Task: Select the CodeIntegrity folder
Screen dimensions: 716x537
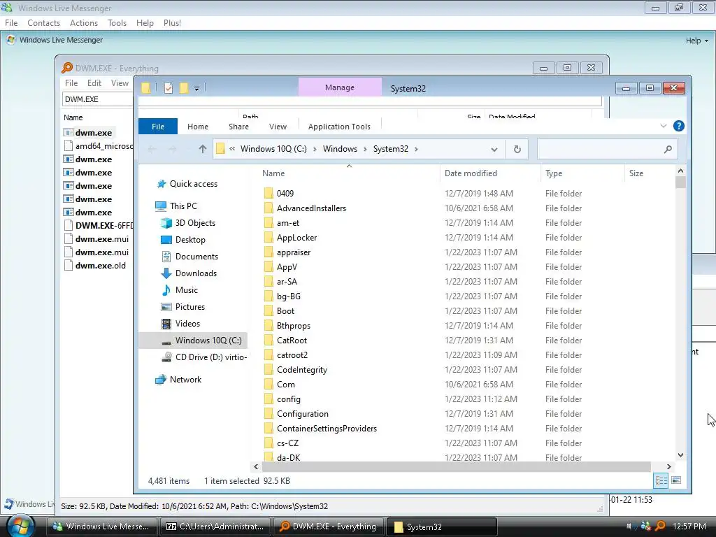Action: tap(302, 370)
